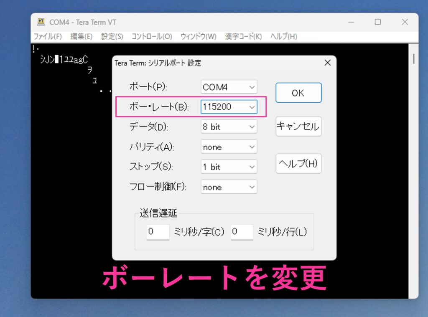The width and height of the screenshot is (428, 317).
Task: Click the Tera Term VT title bar icon
Action: 41,22
